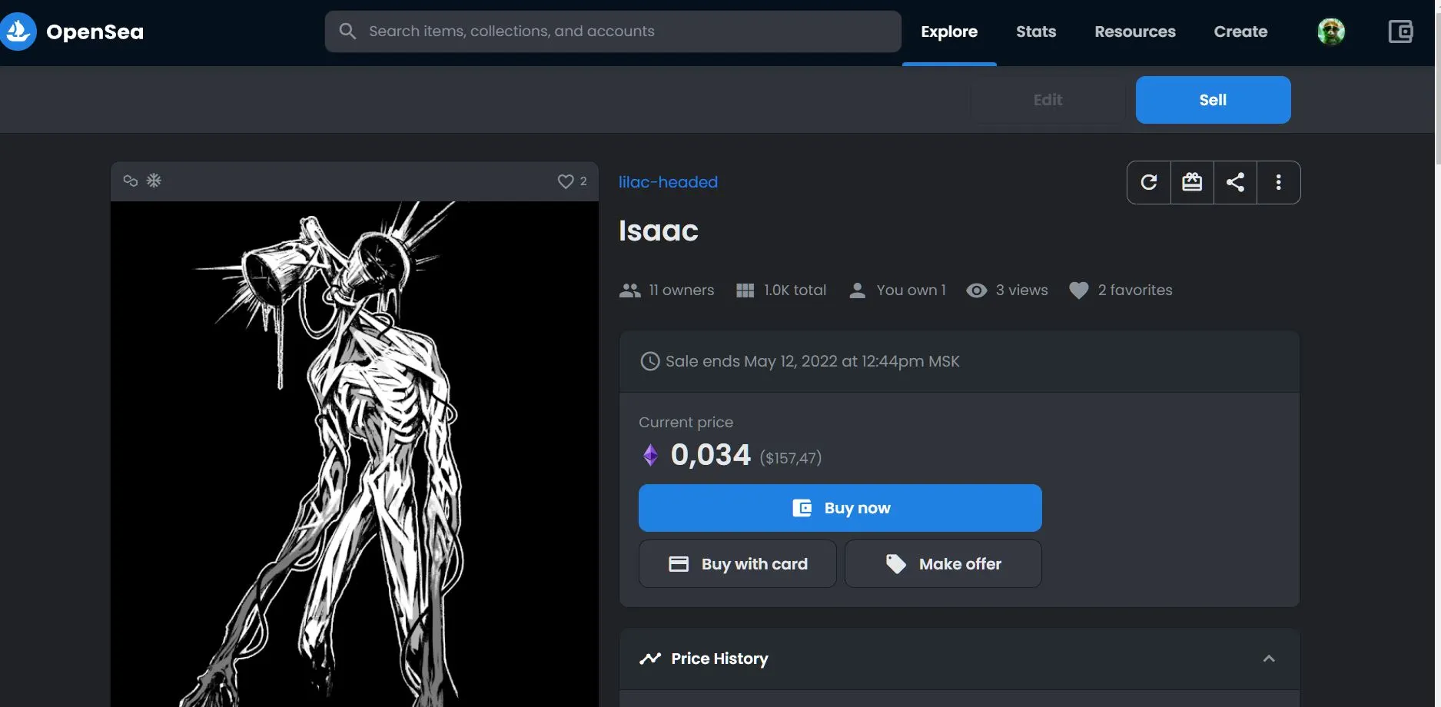Open the lilac-headed collection link
Image resolution: width=1441 pixels, height=707 pixels.
pyautogui.click(x=668, y=182)
